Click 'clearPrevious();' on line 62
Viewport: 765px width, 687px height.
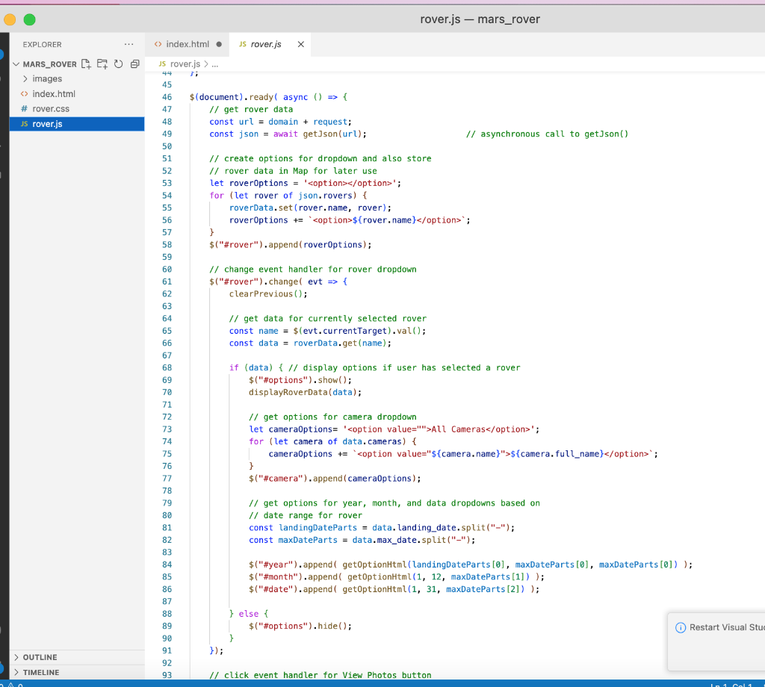coord(268,294)
